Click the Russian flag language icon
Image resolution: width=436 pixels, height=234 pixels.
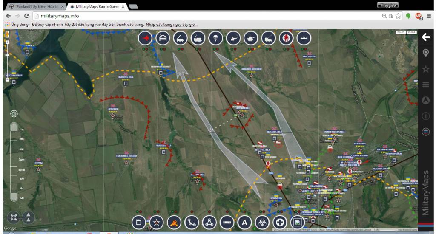[426, 132]
